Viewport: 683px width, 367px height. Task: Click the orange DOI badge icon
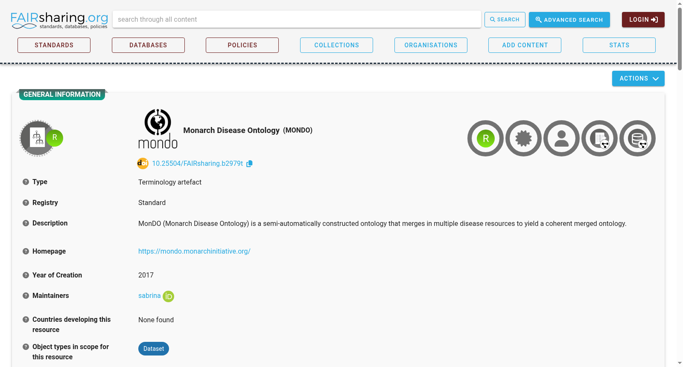143,163
